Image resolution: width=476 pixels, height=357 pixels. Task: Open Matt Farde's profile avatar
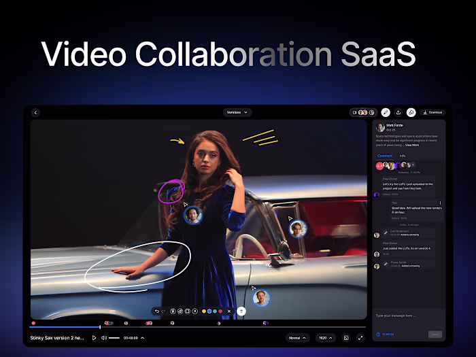pos(380,127)
